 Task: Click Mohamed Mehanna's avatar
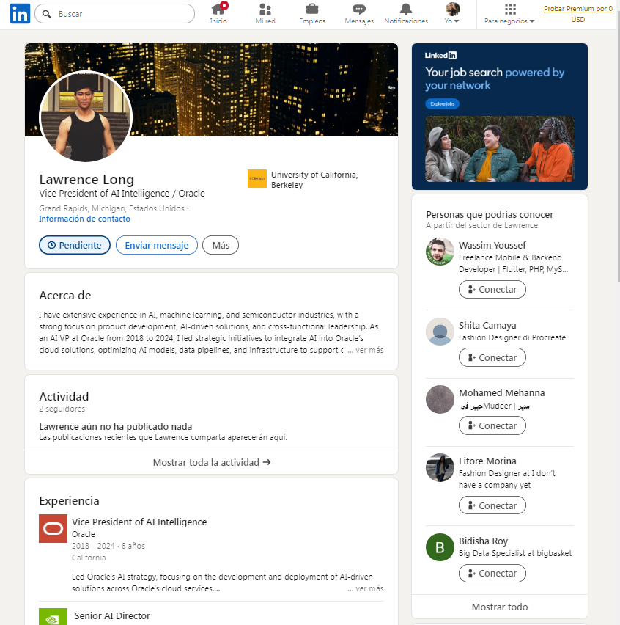point(440,399)
